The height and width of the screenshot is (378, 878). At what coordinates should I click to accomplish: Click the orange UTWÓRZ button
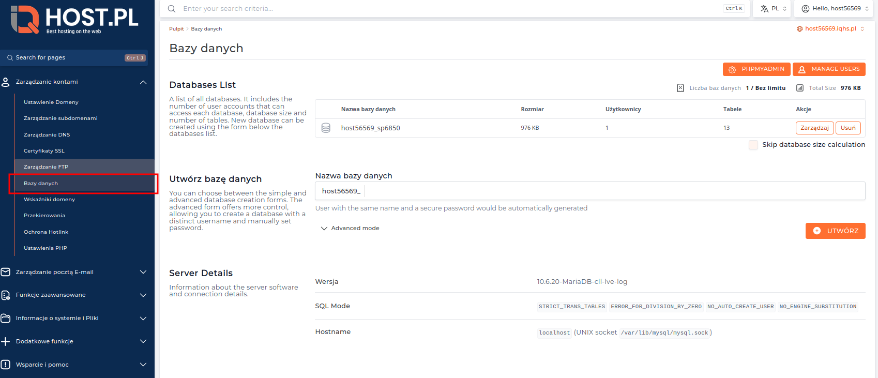[x=835, y=231]
